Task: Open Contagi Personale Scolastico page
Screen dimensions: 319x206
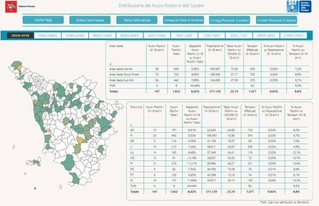Action: point(230,20)
